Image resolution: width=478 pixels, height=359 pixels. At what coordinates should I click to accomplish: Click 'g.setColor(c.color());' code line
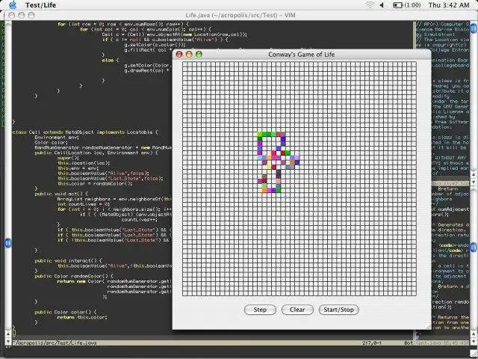pyautogui.click(x=155, y=45)
